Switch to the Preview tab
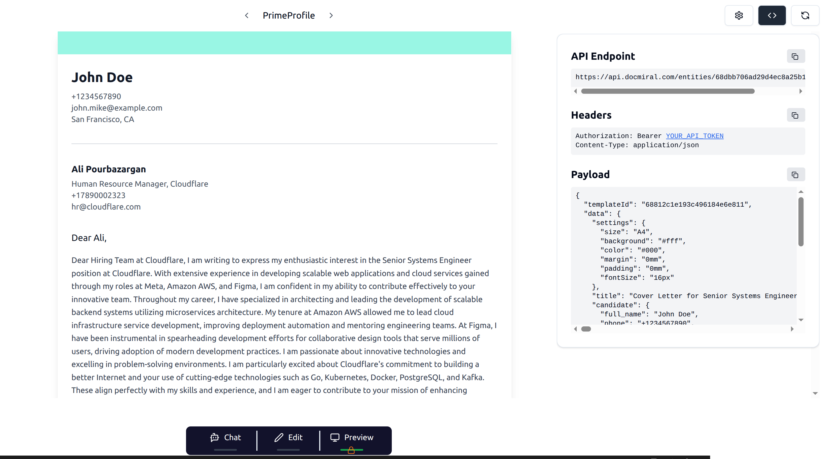This screenshot has width=827, height=459. [352, 438]
